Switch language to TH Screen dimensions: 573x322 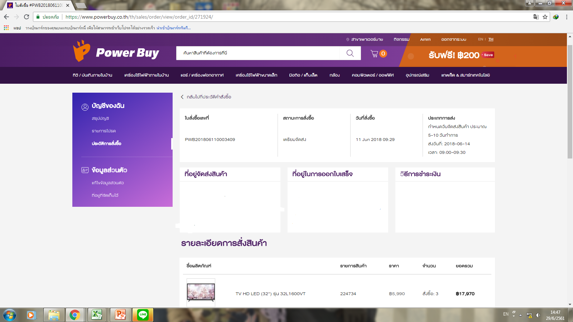491,39
